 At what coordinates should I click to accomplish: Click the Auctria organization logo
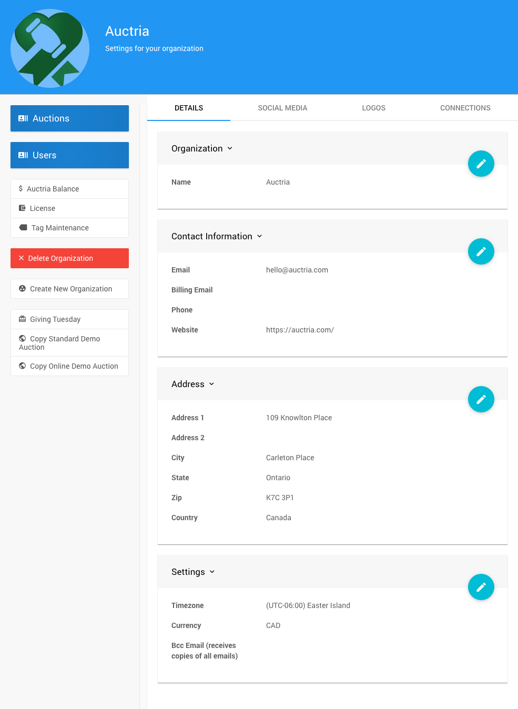coord(50,48)
